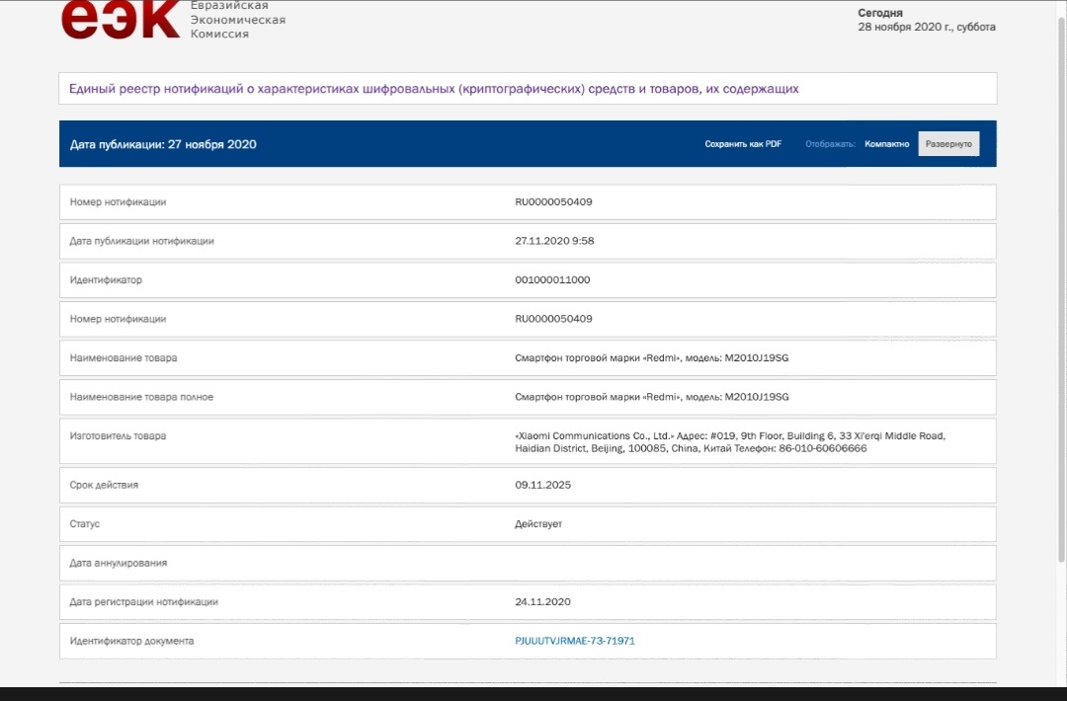
Task: Click the Наименование товара полное value
Action: click(651, 397)
